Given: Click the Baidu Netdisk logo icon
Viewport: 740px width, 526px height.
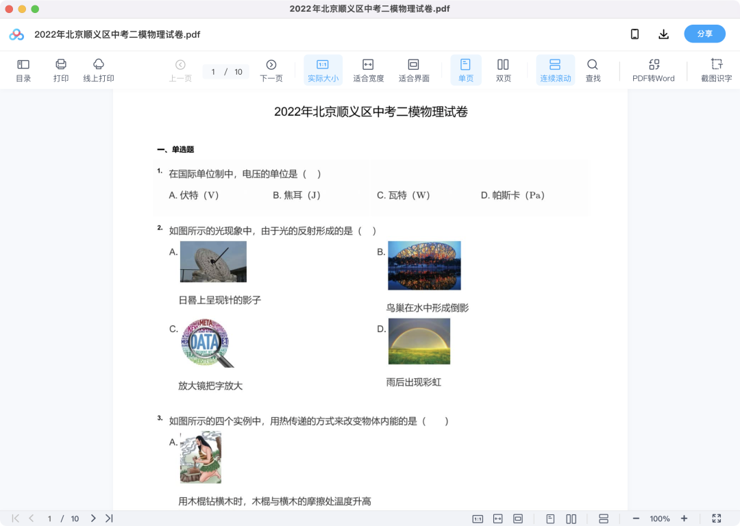Looking at the screenshot, I should click(x=16, y=34).
